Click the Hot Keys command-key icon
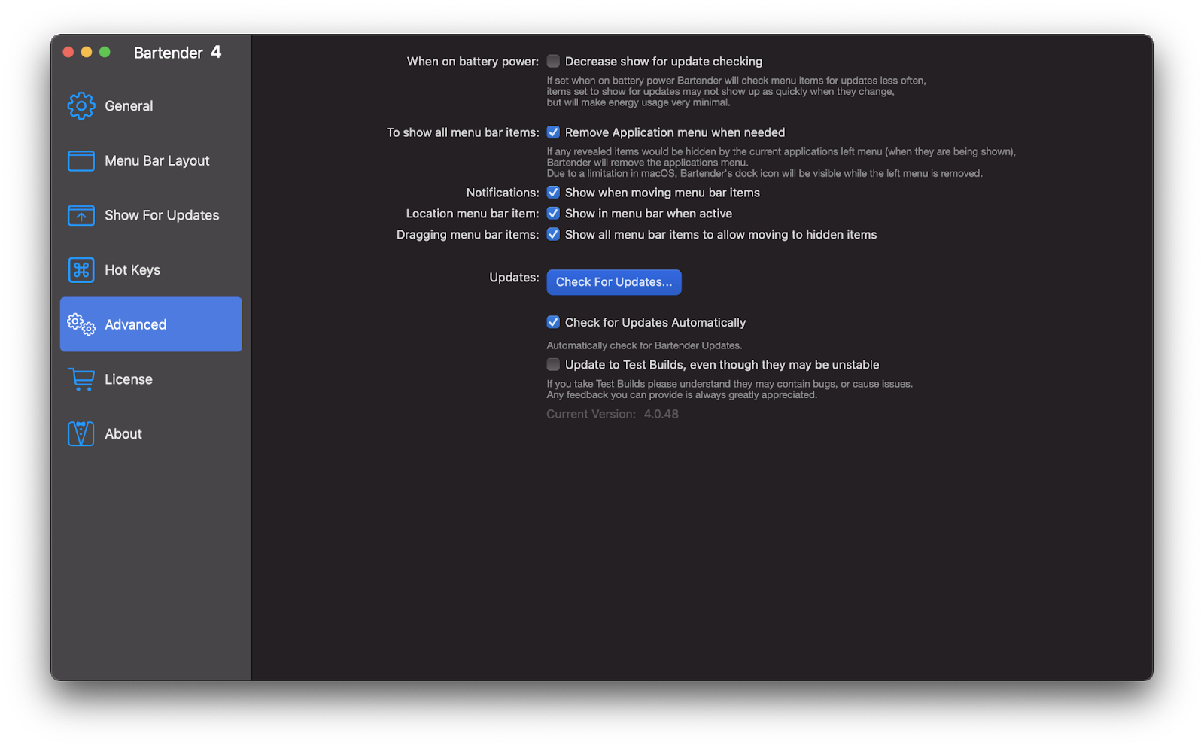 [81, 270]
